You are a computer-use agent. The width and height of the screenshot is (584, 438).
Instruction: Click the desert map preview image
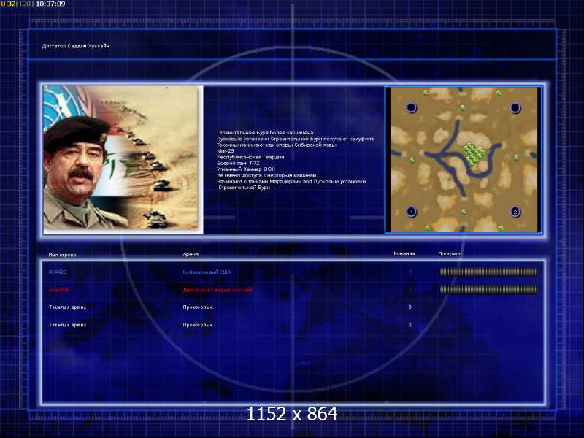pos(464,159)
